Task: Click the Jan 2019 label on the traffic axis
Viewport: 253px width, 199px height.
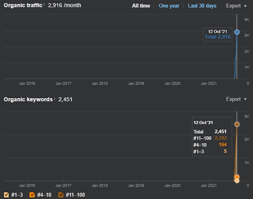Action: (x=136, y=83)
